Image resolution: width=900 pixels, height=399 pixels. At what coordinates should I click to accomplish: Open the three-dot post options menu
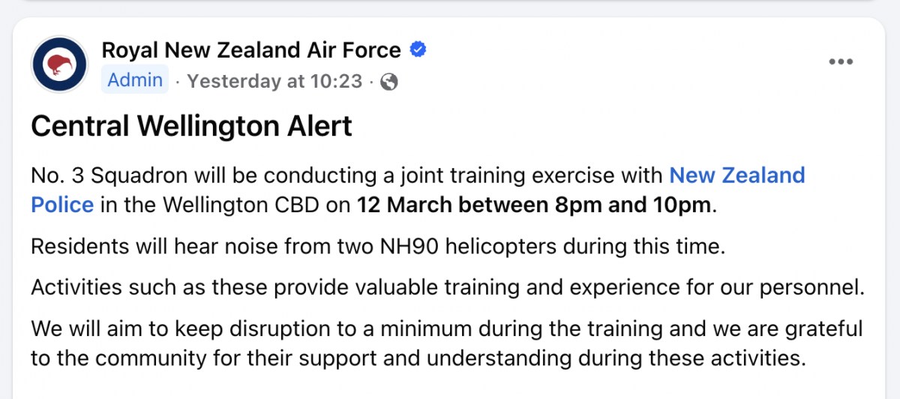841,61
